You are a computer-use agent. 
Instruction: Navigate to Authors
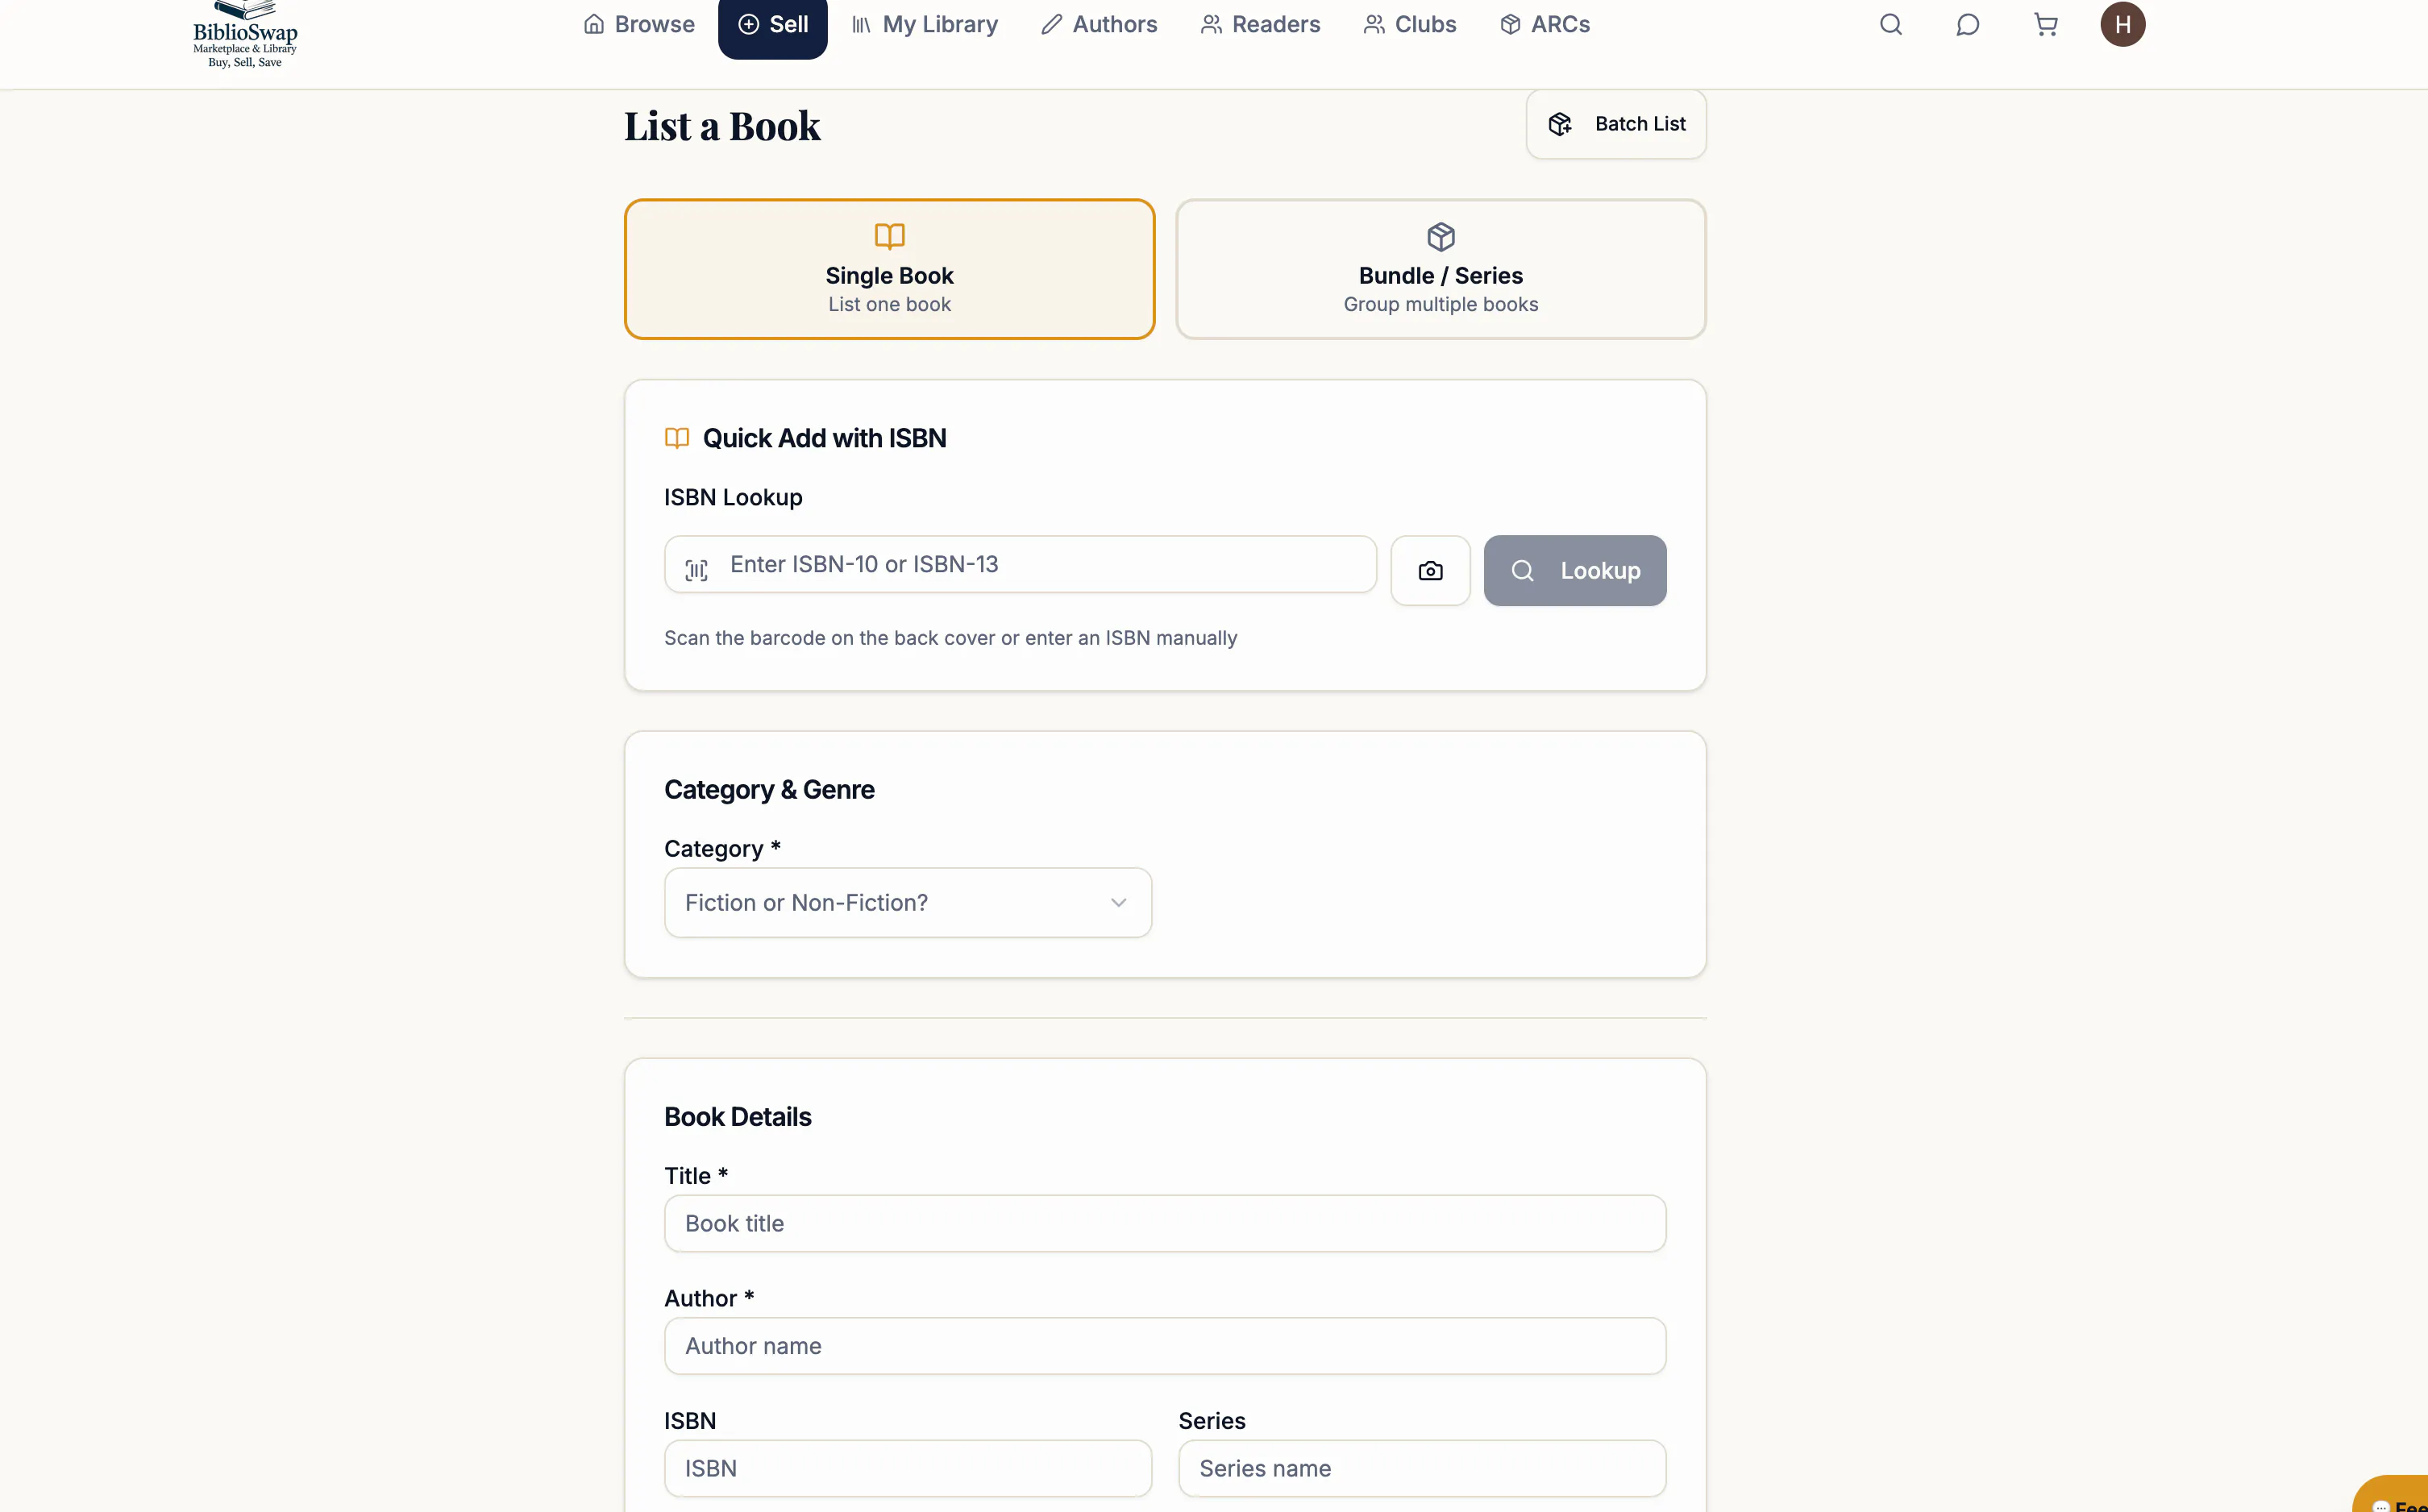click(1099, 24)
